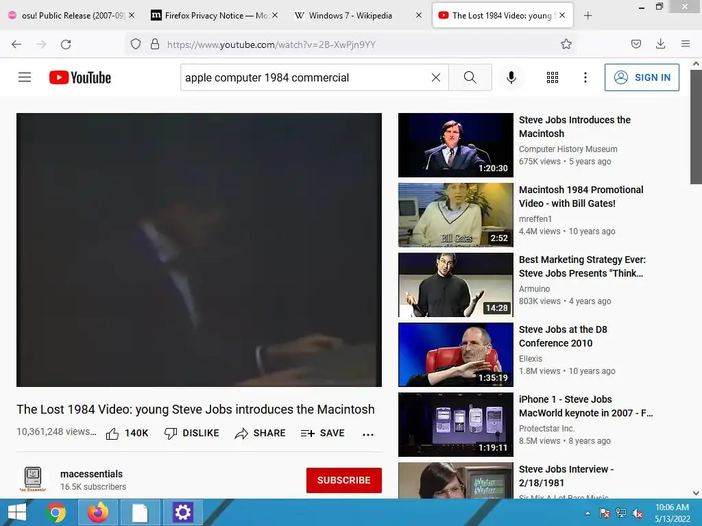Go back with the browser back arrow
This screenshot has height=526, width=702.
click(x=16, y=45)
